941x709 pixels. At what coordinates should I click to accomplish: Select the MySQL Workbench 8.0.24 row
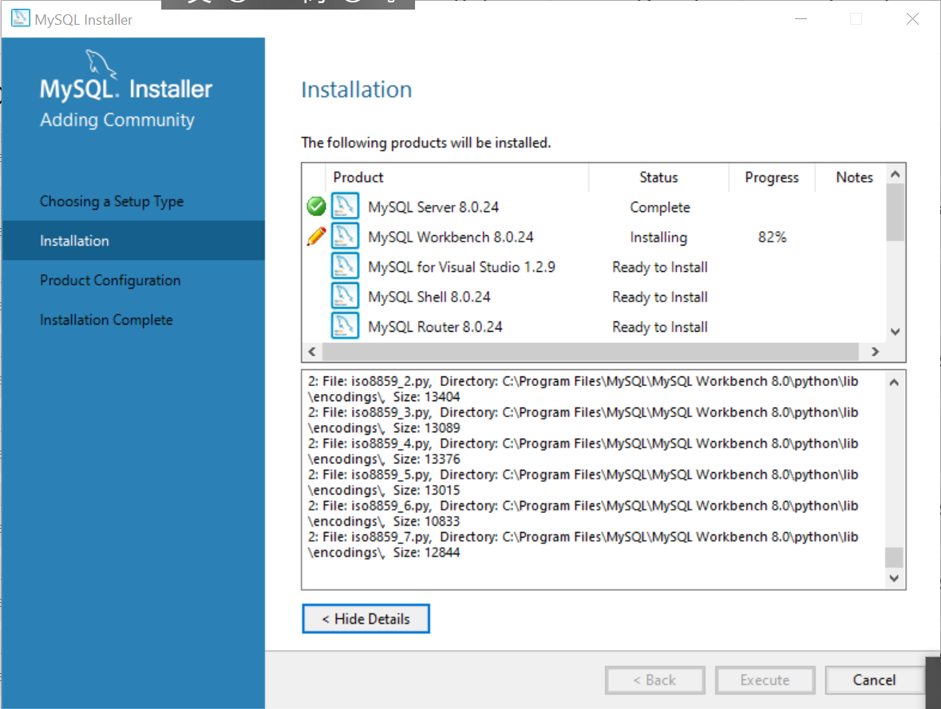click(x=594, y=237)
